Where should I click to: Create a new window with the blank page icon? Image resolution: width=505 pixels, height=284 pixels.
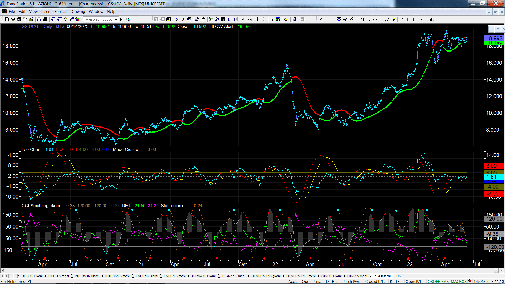tap(7, 19)
